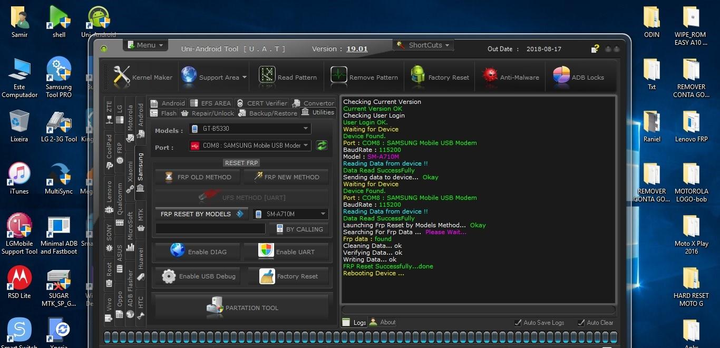This screenshot has width=720, height=348.
Task: Click the log horizontal scrollbar
Action: (x=479, y=310)
